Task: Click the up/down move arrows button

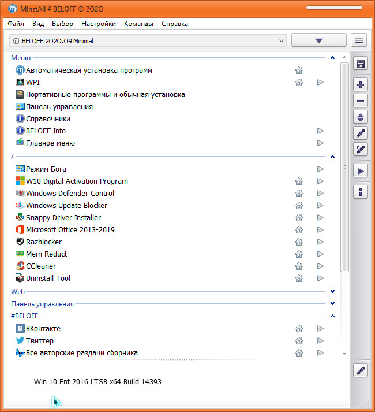Action: click(361, 117)
